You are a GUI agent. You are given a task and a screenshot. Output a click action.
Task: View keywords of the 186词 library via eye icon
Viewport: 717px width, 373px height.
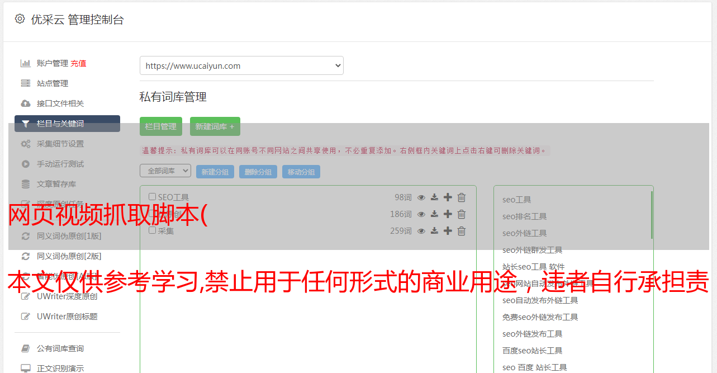pyautogui.click(x=421, y=214)
